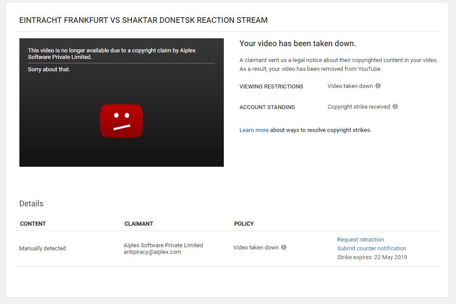Screen dimensions: 456x304
Task: Click the red sad-face YouTube icon
Action: pos(121,121)
